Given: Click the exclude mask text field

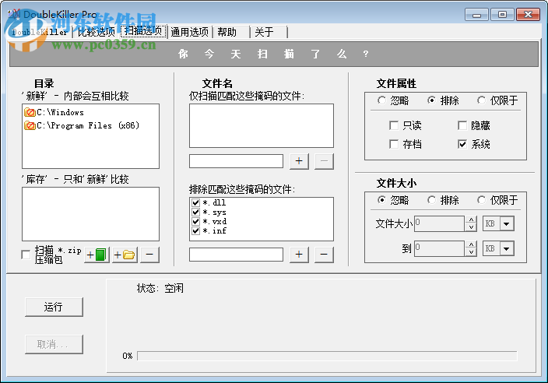Looking at the screenshot, I should pos(237,255).
